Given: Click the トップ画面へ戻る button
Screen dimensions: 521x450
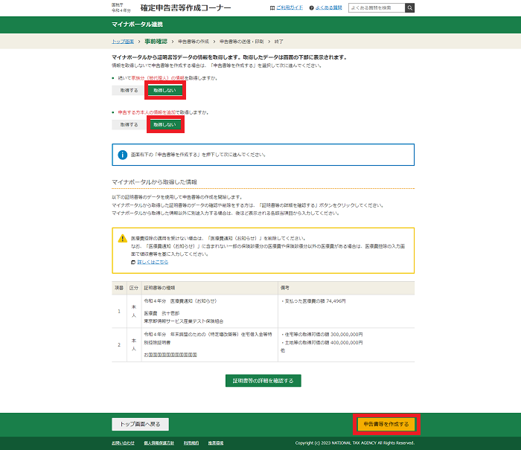Looking at the screenshot, I should [141, 424].
